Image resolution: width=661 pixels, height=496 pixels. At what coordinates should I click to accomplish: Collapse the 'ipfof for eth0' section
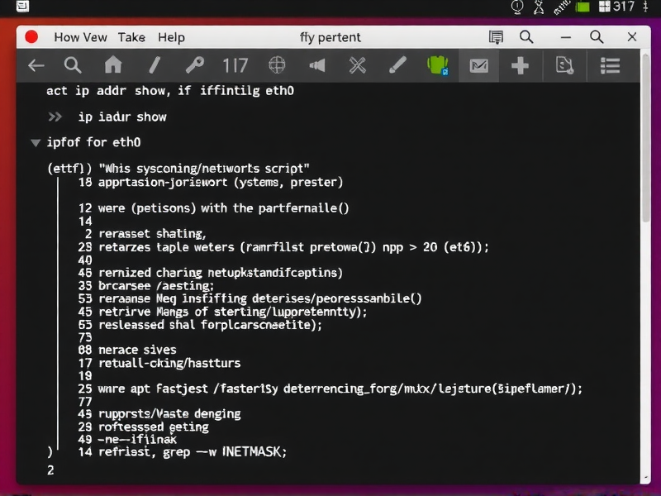point(36,142)
